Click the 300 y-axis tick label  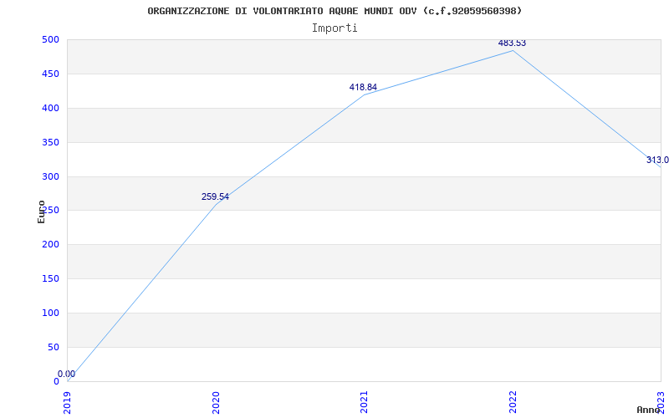coord(50,176)
